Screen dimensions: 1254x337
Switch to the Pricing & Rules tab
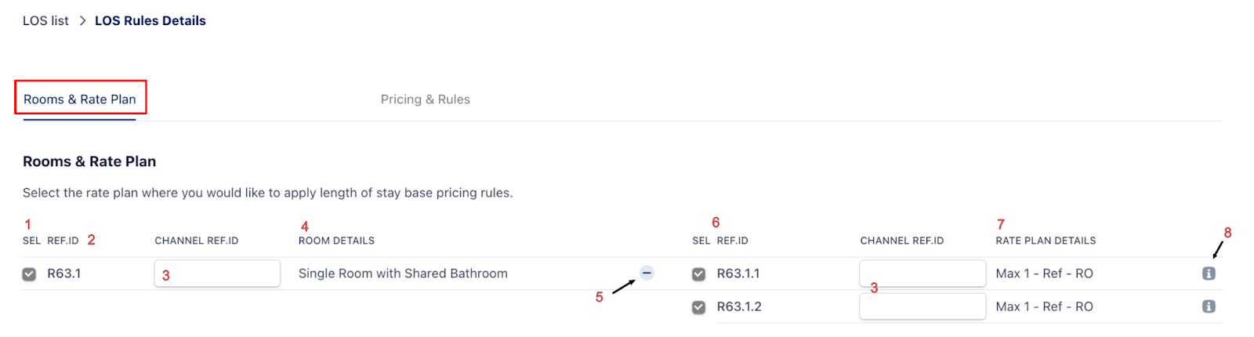point(425,100)
